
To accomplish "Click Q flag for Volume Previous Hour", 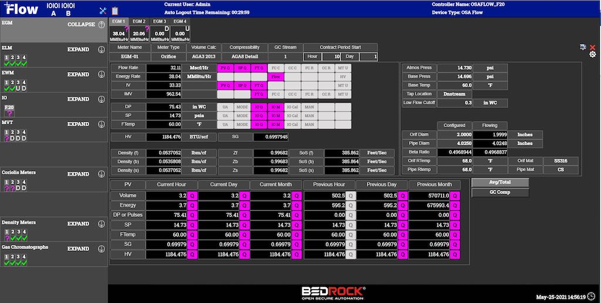I will pos(351,196).
